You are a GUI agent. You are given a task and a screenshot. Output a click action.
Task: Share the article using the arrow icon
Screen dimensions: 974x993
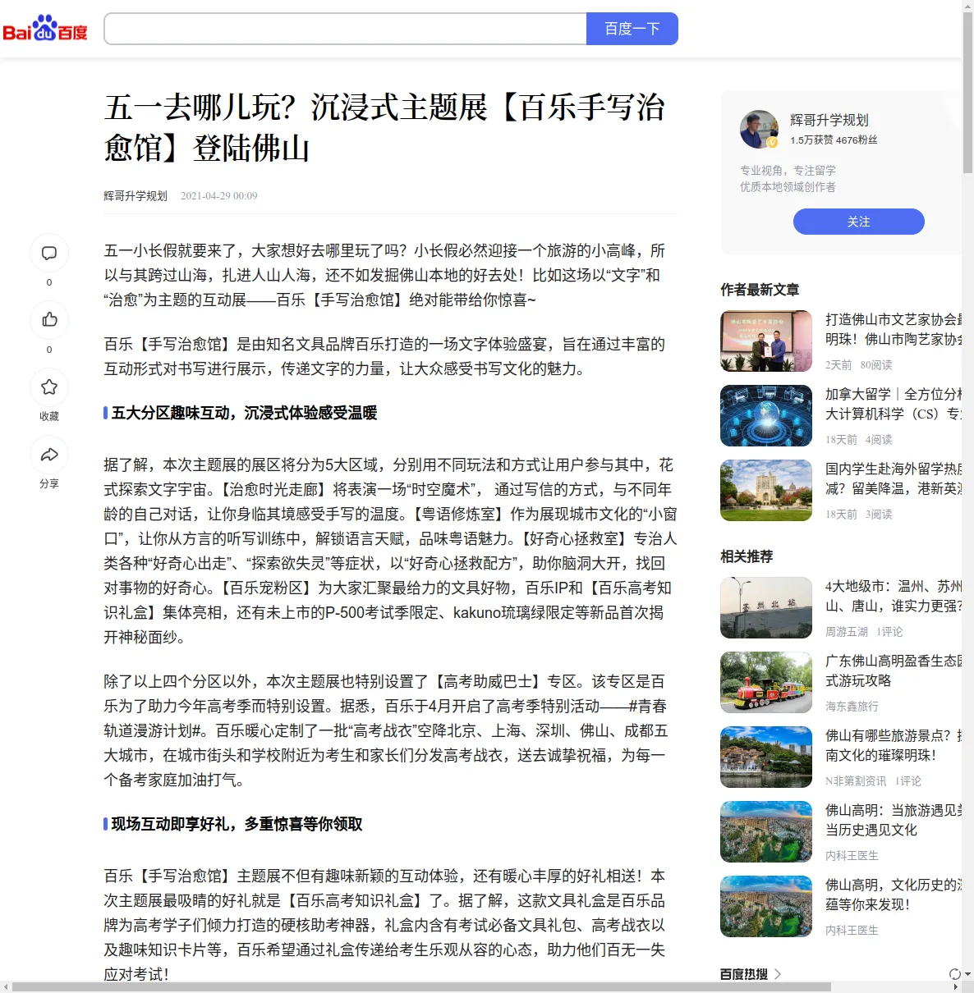(x=49, y=455)
